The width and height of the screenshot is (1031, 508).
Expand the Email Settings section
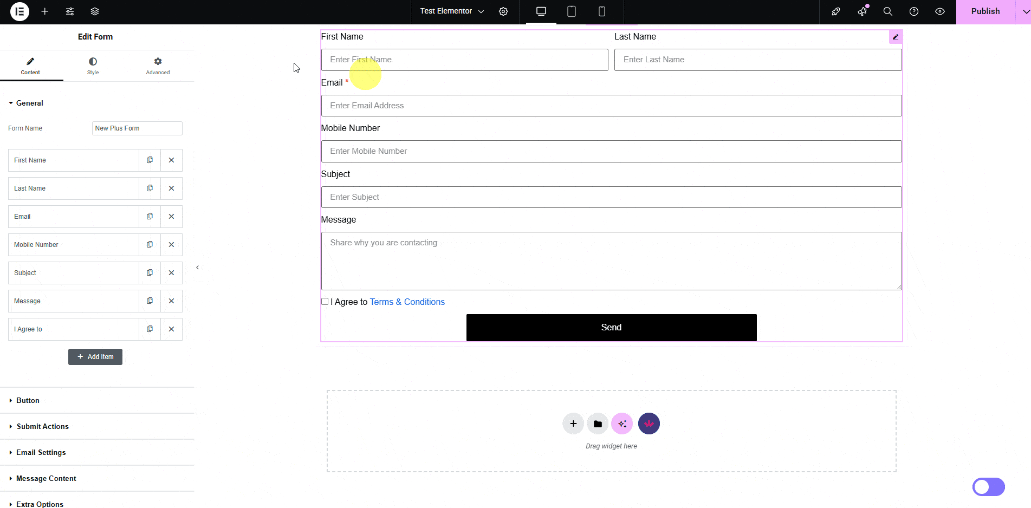41,453
